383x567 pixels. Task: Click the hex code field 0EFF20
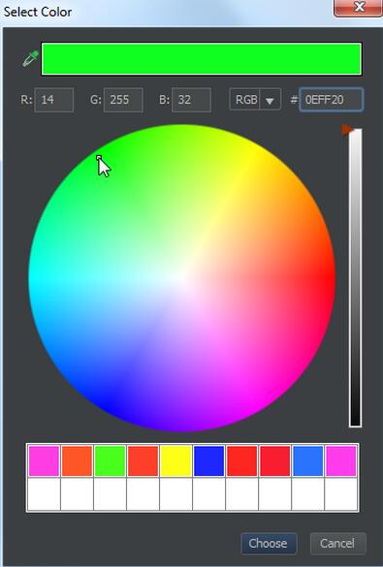332,100
